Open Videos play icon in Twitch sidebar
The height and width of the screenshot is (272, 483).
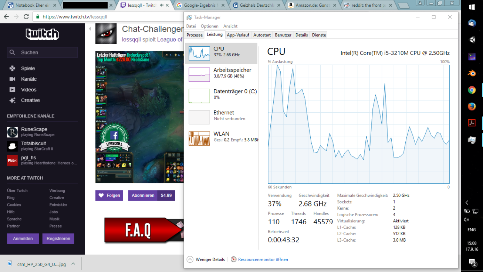13,90
